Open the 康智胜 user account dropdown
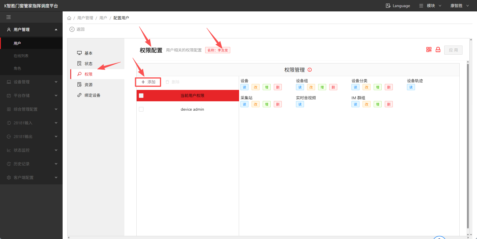The width and height of the screenshot is (477, 239). click(x=459, y=6)
